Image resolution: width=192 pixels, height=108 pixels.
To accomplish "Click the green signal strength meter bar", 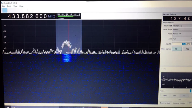I will pyautogui.click(x=66, y=16).
